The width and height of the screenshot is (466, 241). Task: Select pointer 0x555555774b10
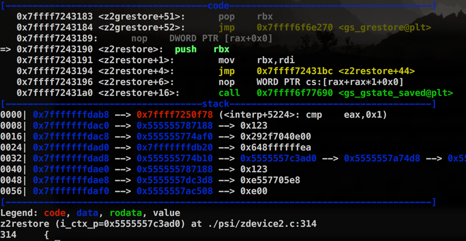(x=175, y=159)
